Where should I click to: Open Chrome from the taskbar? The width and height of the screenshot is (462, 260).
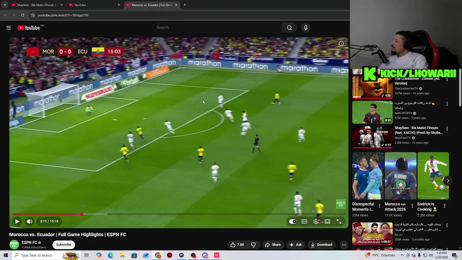[158, 255]
